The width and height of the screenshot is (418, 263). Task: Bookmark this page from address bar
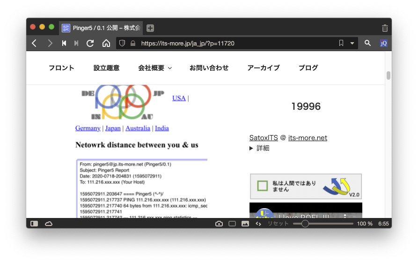click(341, 43)
